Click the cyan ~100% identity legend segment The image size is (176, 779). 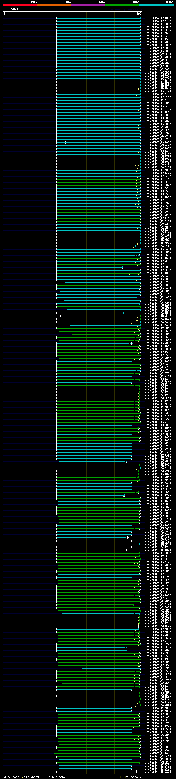tap(156, 5)
